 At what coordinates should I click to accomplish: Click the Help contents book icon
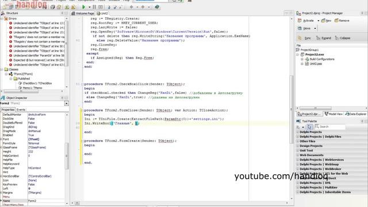tap(157, 7)
